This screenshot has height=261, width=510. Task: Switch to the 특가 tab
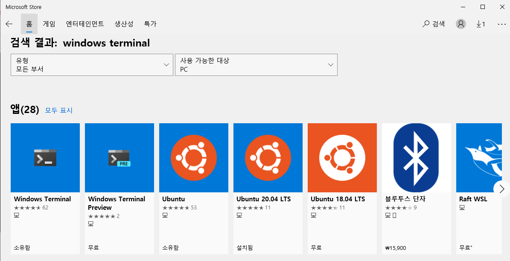pyautogui.click(x=150, y=24)
